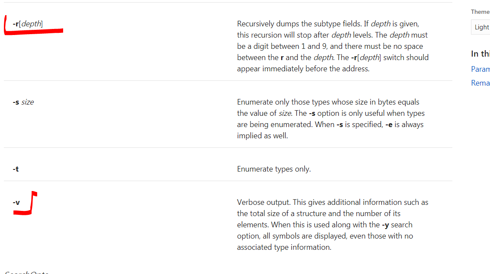Click the red bracket mark beside -v
The image size is (490, 274).
(x=31, y=204)
